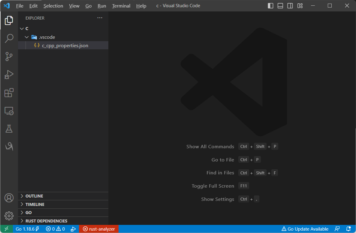Open the Edit menu
The height and width of the screenshot is (233, 356).
[x=33, y=6]
